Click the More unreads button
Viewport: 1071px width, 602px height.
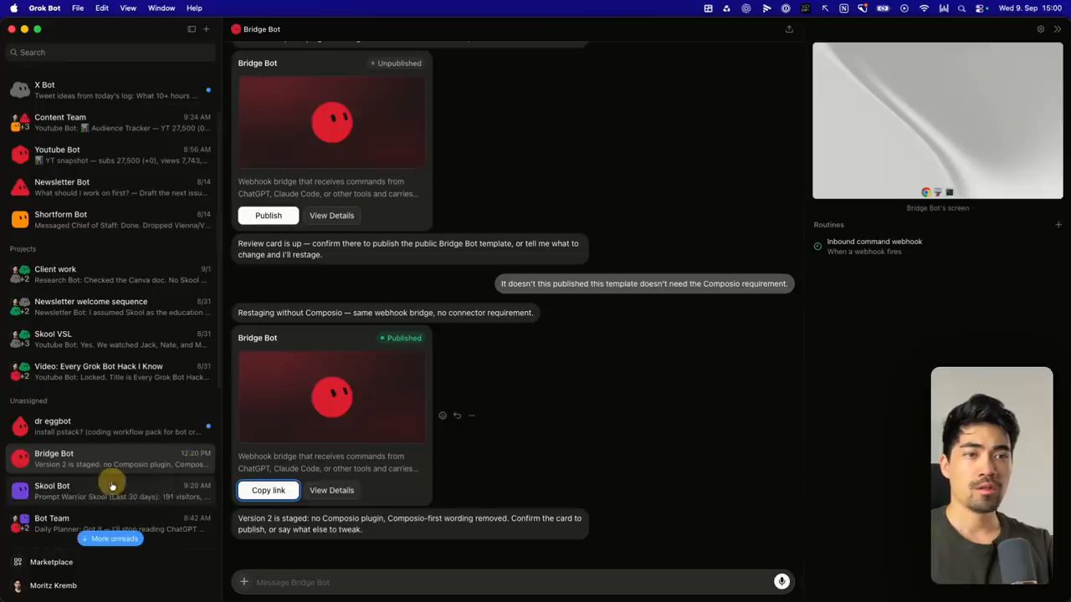pos(110,539)
